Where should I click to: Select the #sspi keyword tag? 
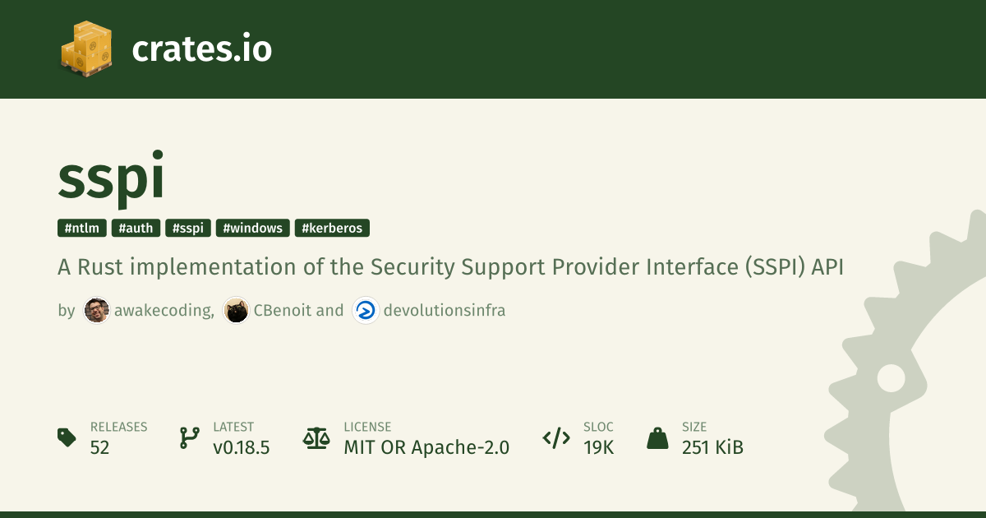pos(188,228)
